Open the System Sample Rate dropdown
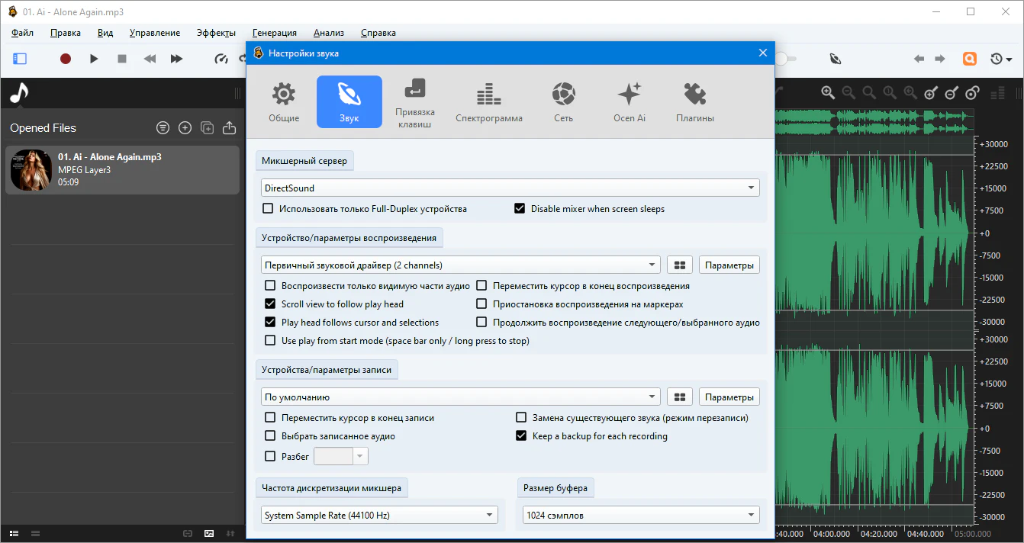The image size is (1024, 543). 379,516
